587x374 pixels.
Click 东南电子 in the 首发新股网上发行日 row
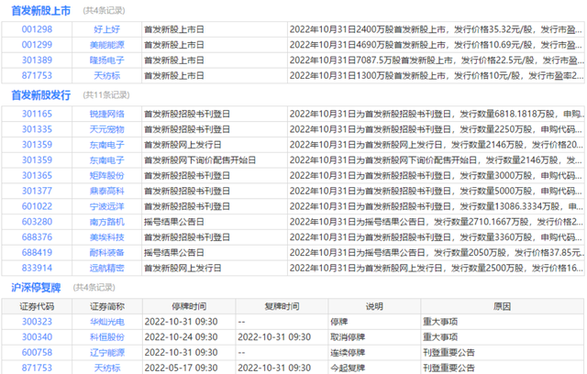coord(106,144)
